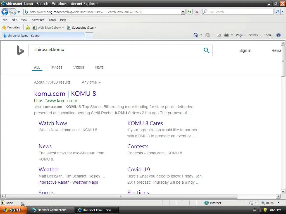Click the RSS feeds icon

click(208, 35)
